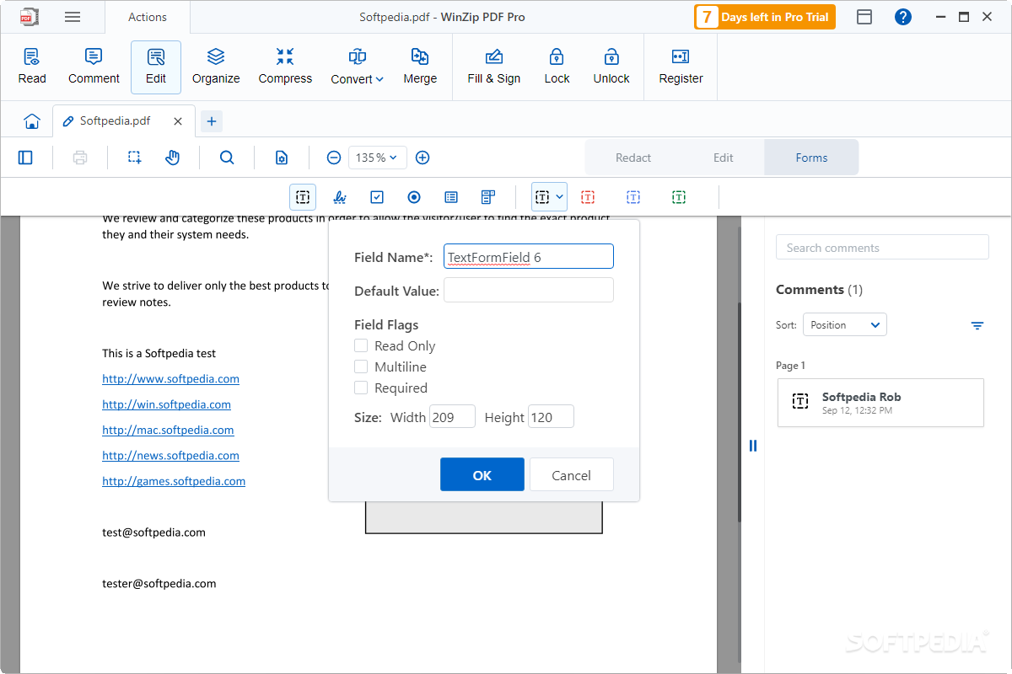Choose the red text field style
Image resolution: width=1012 pixels, height=674 pixels.
tap(588, 197)
